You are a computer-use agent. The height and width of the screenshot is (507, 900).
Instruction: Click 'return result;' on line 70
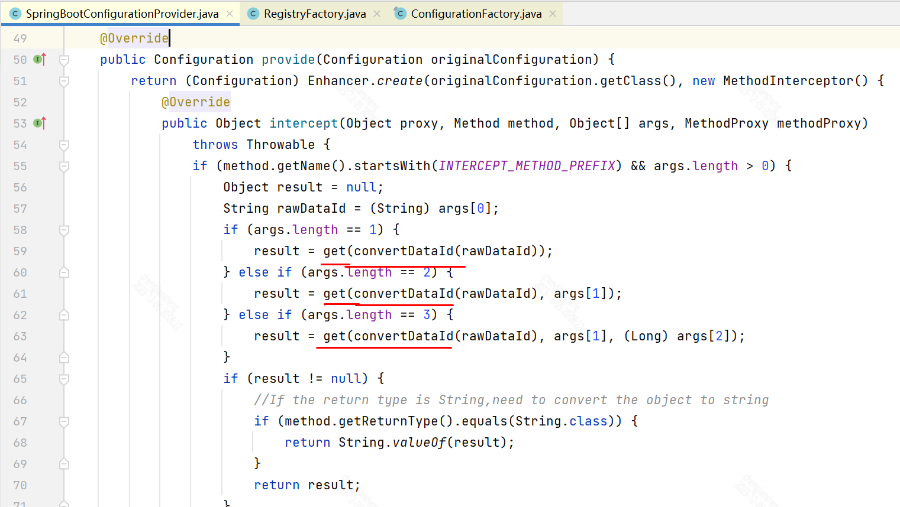point(307,485)
